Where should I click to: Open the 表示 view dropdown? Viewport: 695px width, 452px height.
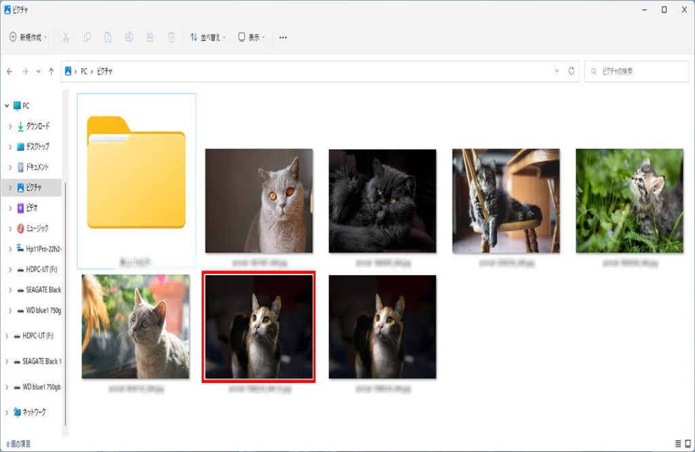(x=251, y=37)
